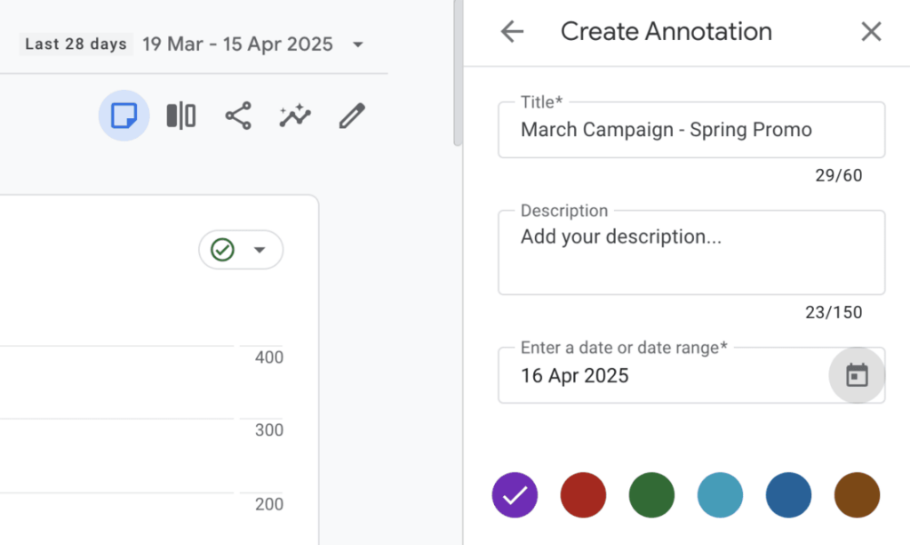This screenshot has width=910, height=545.
Task: Expand the 19 Mar – 15 Apr dropdown
Action: click(358, 44)
